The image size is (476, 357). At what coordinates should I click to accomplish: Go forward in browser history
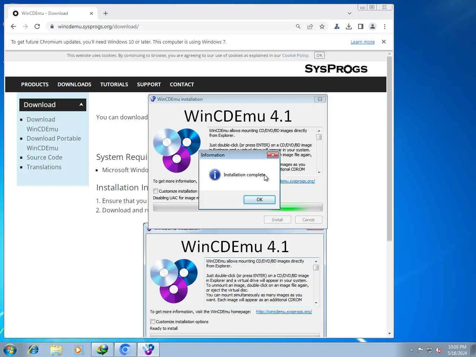(x=25, y=26)
